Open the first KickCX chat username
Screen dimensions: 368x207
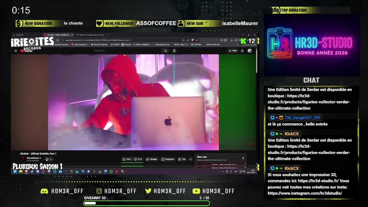click(x=292, y=134)
